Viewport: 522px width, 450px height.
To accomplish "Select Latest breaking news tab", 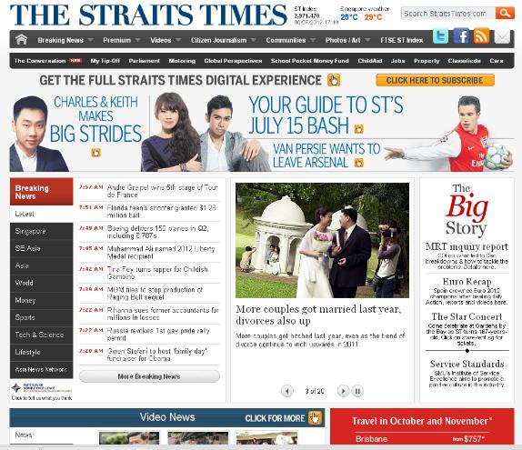I will click(41, 214).
